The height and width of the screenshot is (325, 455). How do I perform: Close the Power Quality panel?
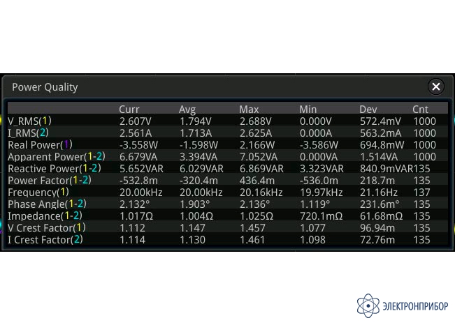coord(435,86)
